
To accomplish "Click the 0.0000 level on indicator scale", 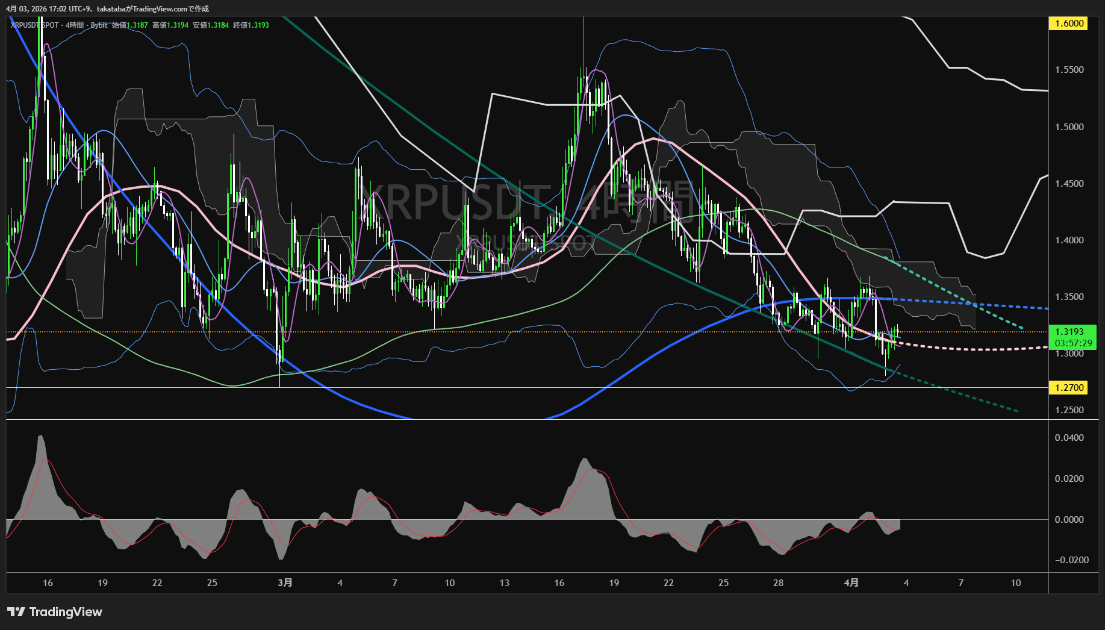I will click(1069, 520).
